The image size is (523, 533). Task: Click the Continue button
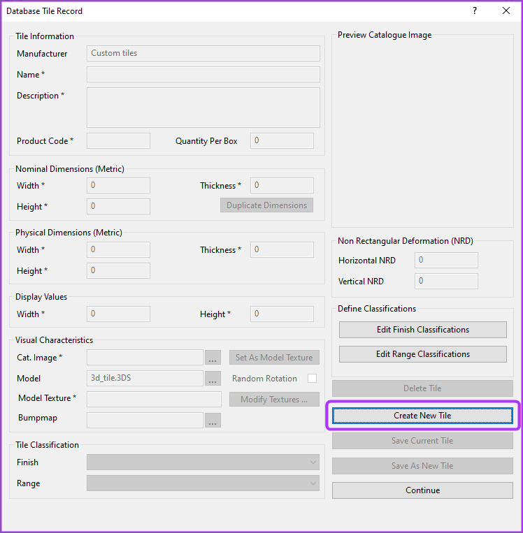[422, 490]
